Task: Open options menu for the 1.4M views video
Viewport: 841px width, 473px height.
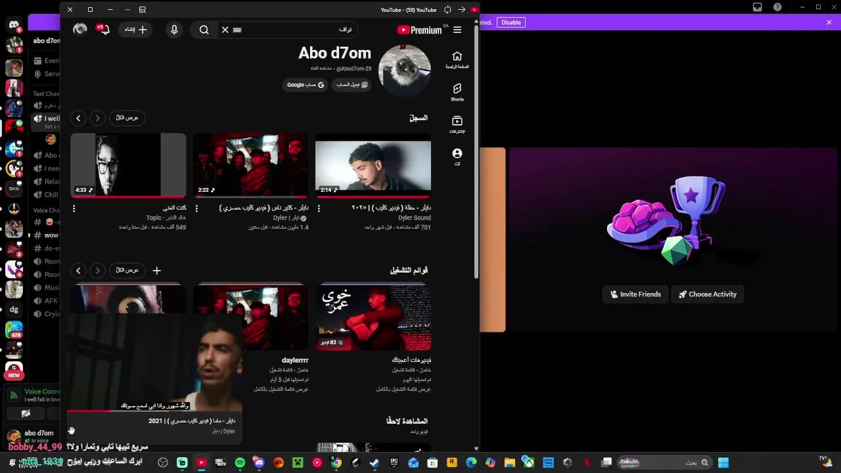Action: tap(196, 208)
